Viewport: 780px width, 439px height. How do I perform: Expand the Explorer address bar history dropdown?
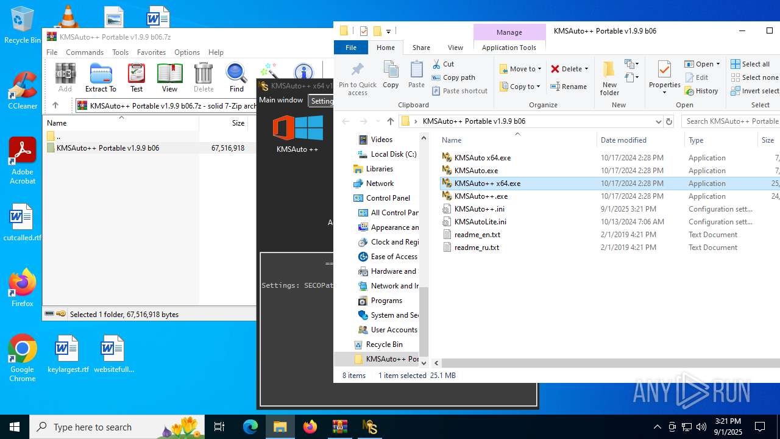pyautogui.click(x=658, y=121)
